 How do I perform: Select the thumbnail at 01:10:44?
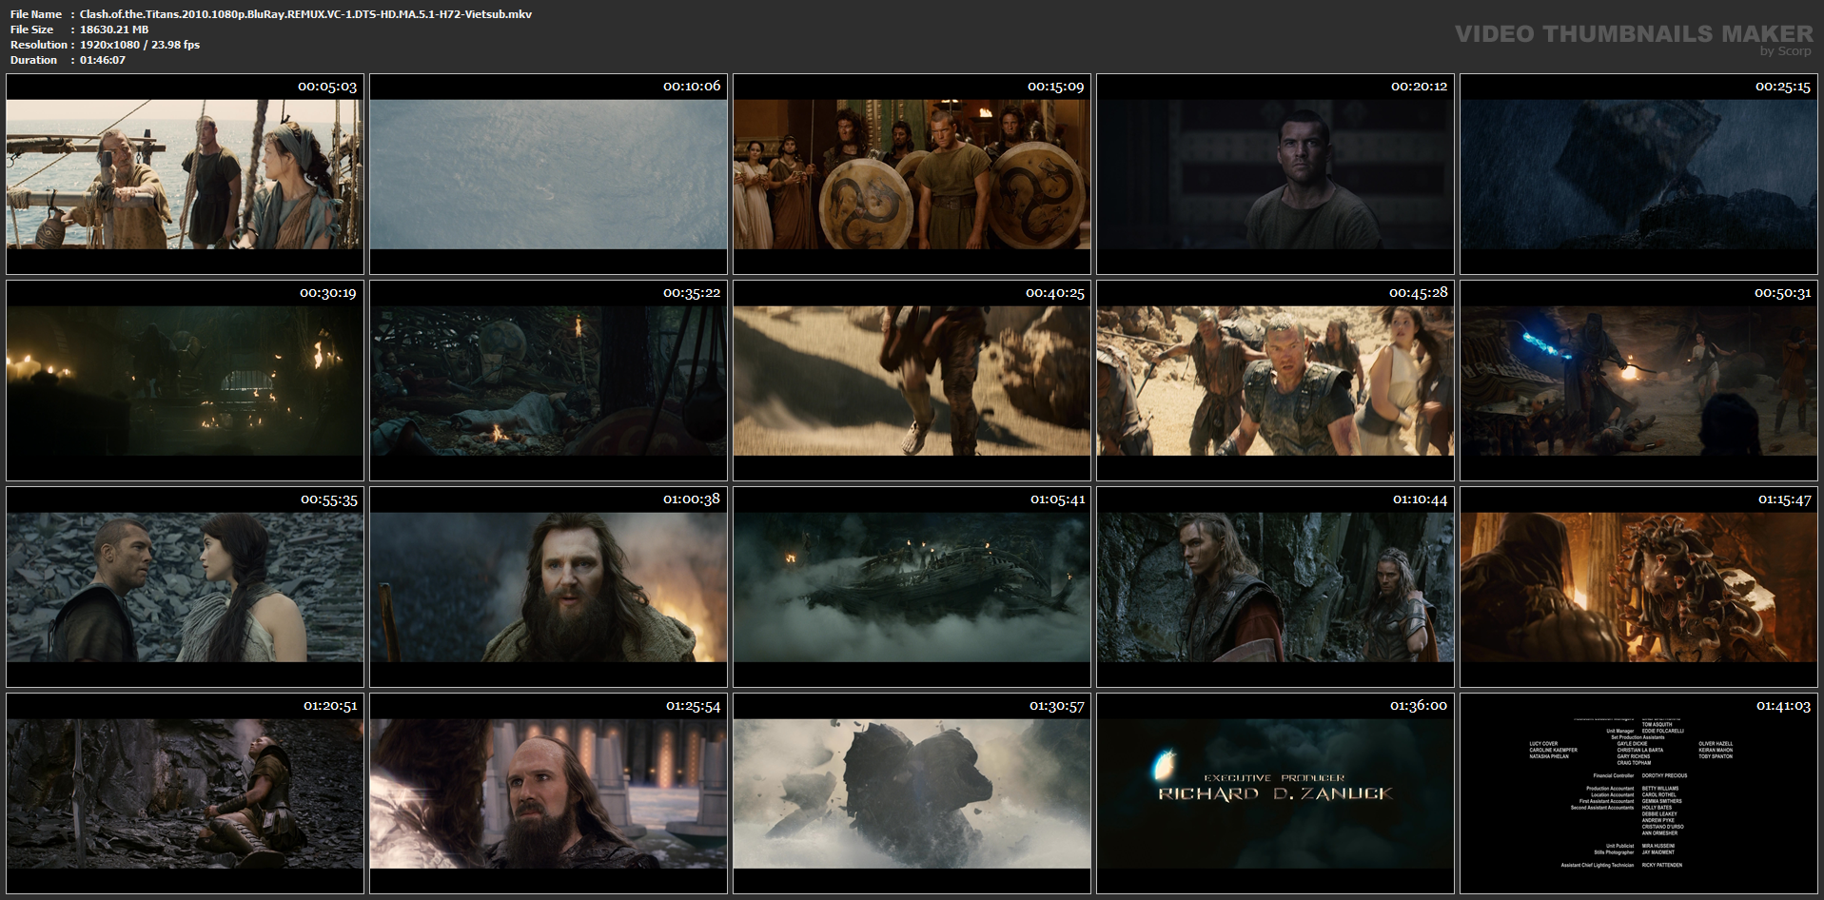pyautogui.click(x=1275, y=587)
